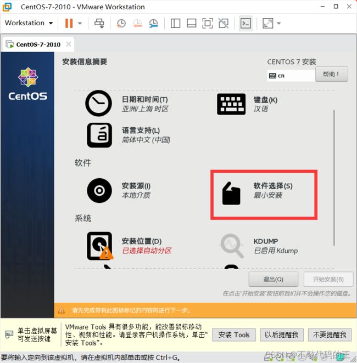Open 软件选择(S) settings label
The height and width of the screenshot is (363, 357).
273,186
